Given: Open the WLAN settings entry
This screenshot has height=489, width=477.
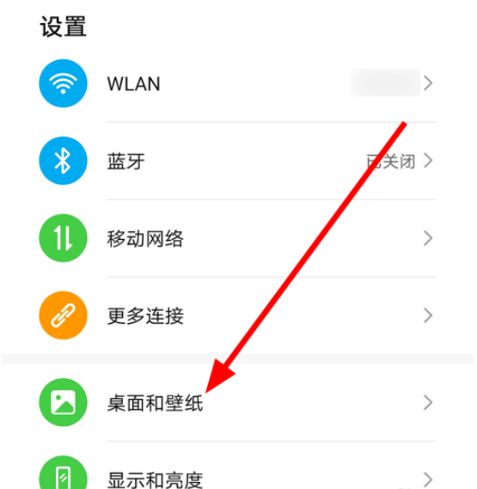Looking at the screenshot, I should pyautogui.click(x=237, y=83).
